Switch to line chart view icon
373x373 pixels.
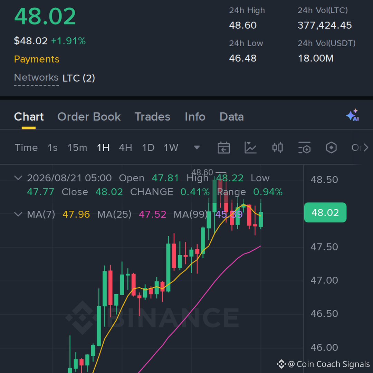250,147
